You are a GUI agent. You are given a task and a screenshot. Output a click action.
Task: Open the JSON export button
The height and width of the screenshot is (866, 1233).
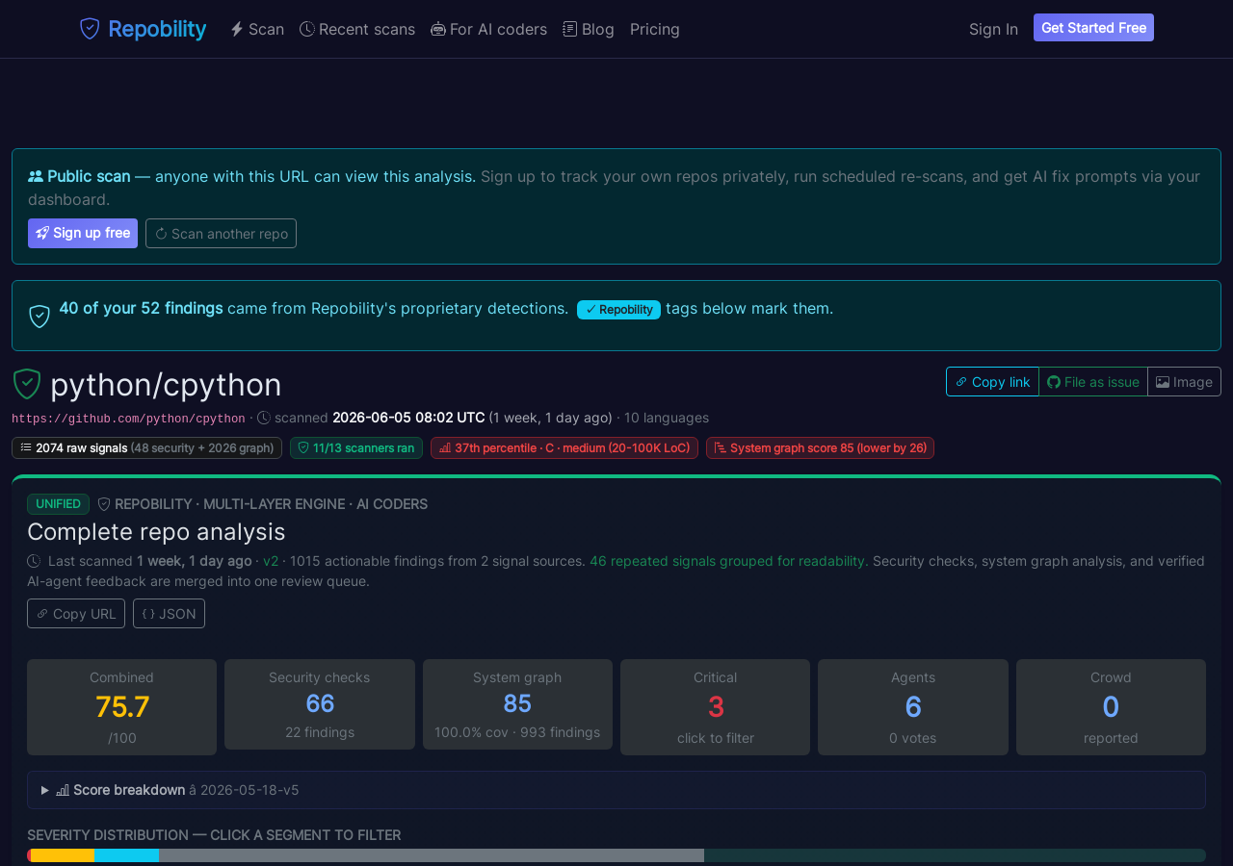point(169,613)
